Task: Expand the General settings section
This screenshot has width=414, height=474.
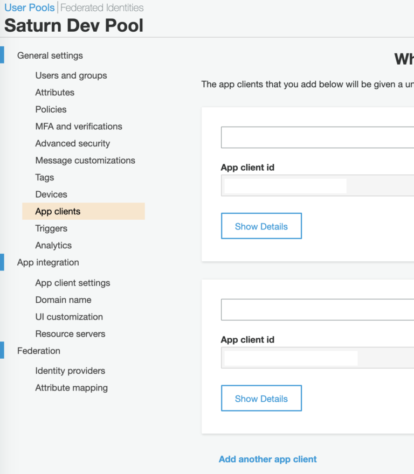Action: 50,55
